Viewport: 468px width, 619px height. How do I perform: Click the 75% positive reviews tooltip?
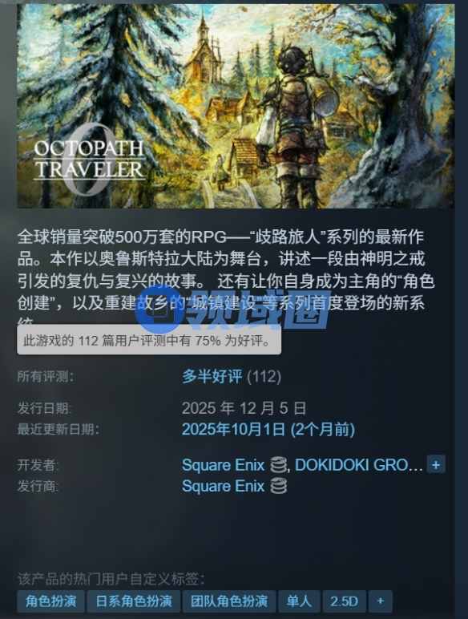tap(149, 340)
